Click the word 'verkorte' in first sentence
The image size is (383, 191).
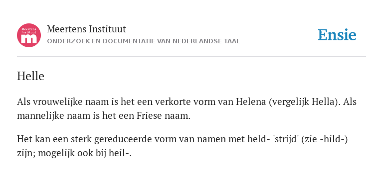(173, 102)
